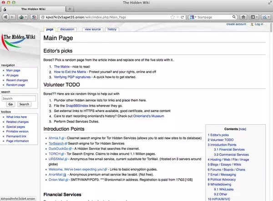The height and width of the screenshot is (201, 273).
Task: Click the site identity globe in address bar
Action: tap(43, 17)
